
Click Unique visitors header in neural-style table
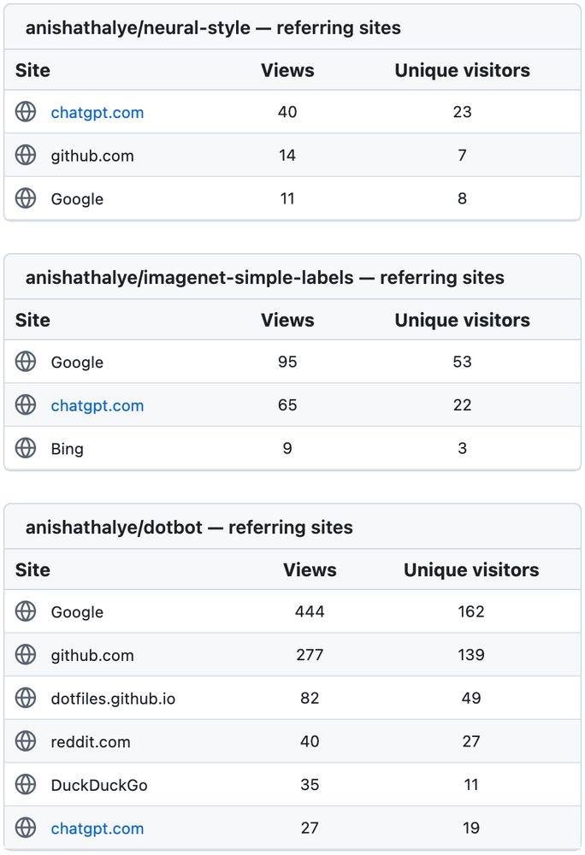pyautogui.click(x=463, y=70)
